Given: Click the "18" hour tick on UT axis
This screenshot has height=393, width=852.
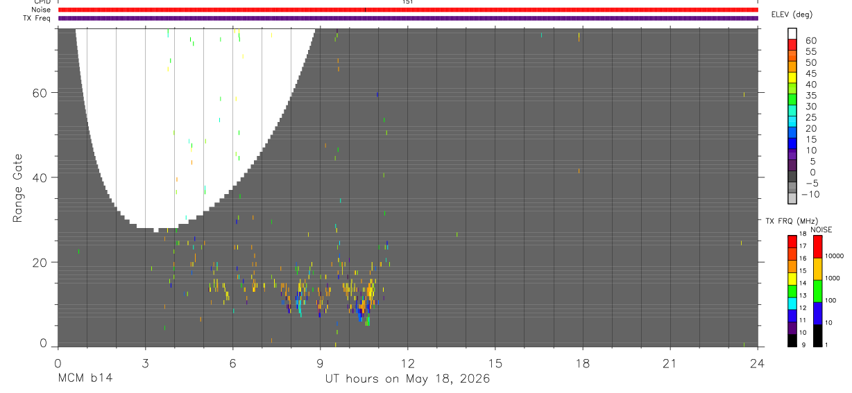Looking at the screenshot, I should pos(582,363).
